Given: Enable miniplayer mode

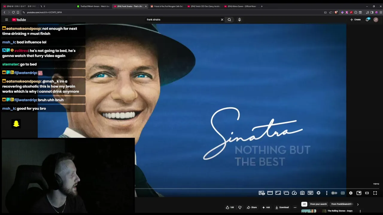Looking at the screenshot, I should pyautogui.click(x=359, y=193).
